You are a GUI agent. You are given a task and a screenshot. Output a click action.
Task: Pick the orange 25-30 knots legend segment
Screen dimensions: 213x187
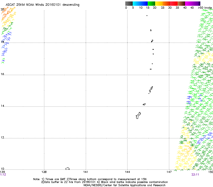[x=166, y=3]
